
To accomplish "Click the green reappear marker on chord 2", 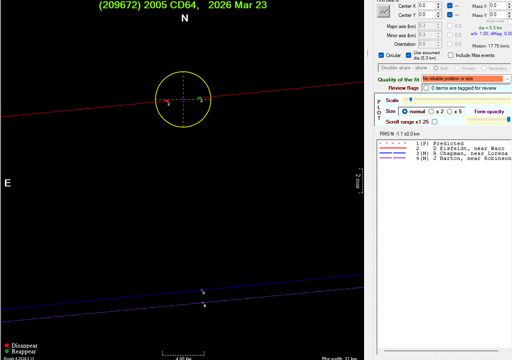I will [200, 98].
